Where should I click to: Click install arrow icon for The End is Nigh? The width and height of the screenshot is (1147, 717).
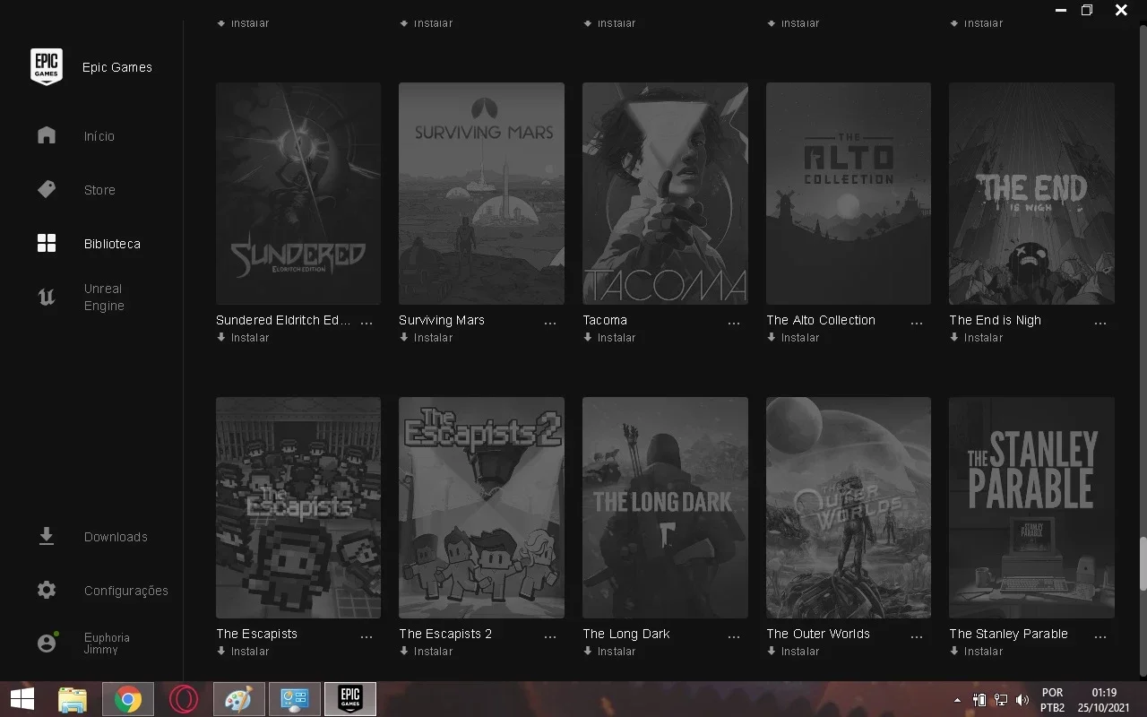954,338
